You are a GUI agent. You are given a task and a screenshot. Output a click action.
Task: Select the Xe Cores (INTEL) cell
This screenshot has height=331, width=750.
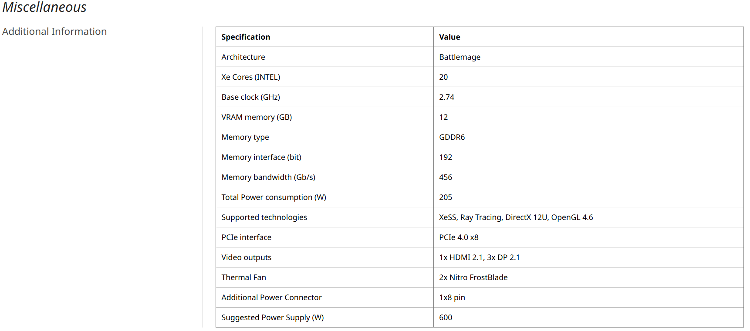[250, 77]
